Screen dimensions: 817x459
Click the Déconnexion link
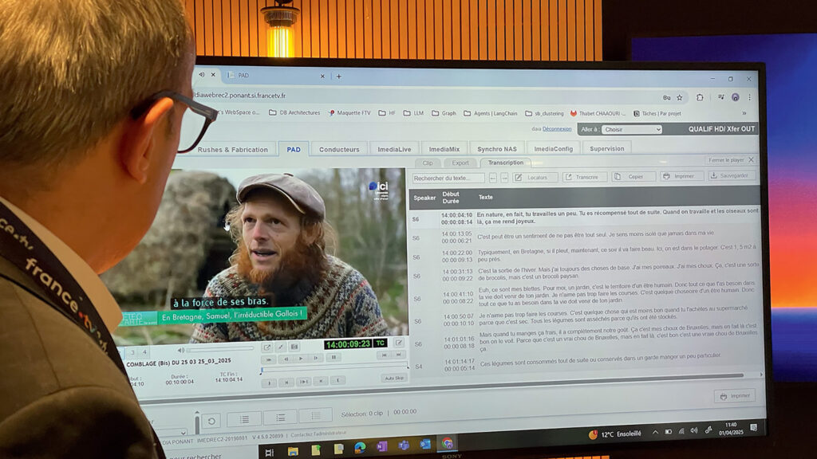pyautogui.click(x=558, y=129)
